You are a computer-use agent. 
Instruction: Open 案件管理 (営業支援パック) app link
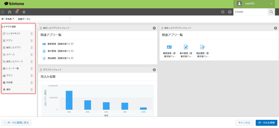(60, 51)
